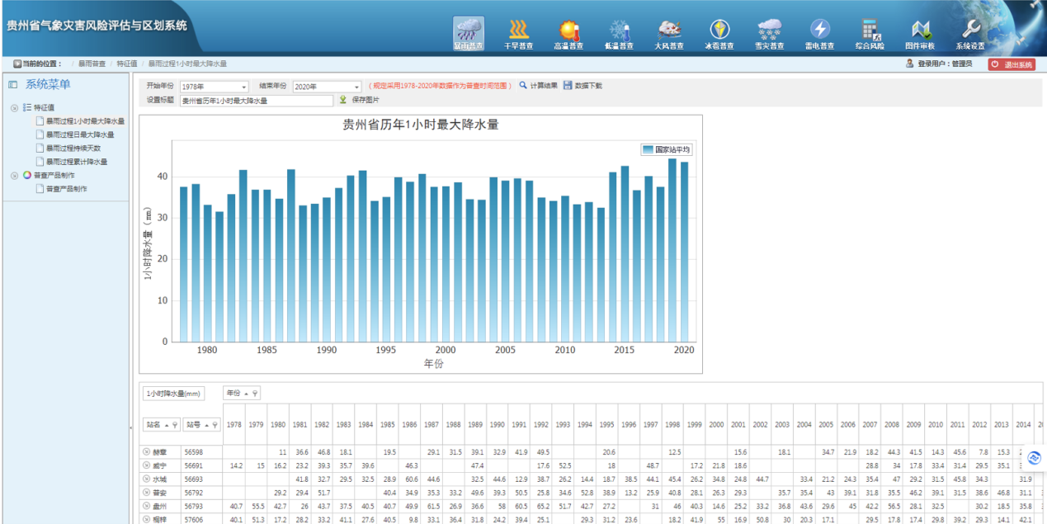Click the 计算结果 calculate button
The width and height of the screenshot is (1047, 524).
pos(538,85)
